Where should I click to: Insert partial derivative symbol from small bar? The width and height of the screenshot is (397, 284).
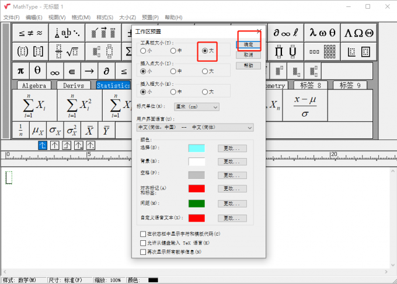106,71
